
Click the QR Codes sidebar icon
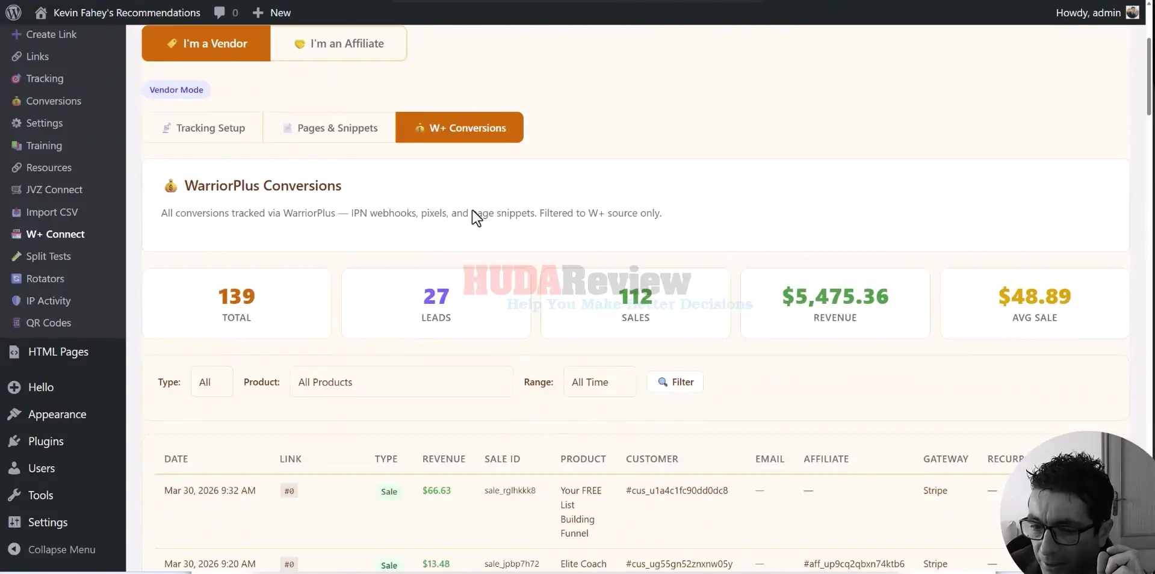16,323
